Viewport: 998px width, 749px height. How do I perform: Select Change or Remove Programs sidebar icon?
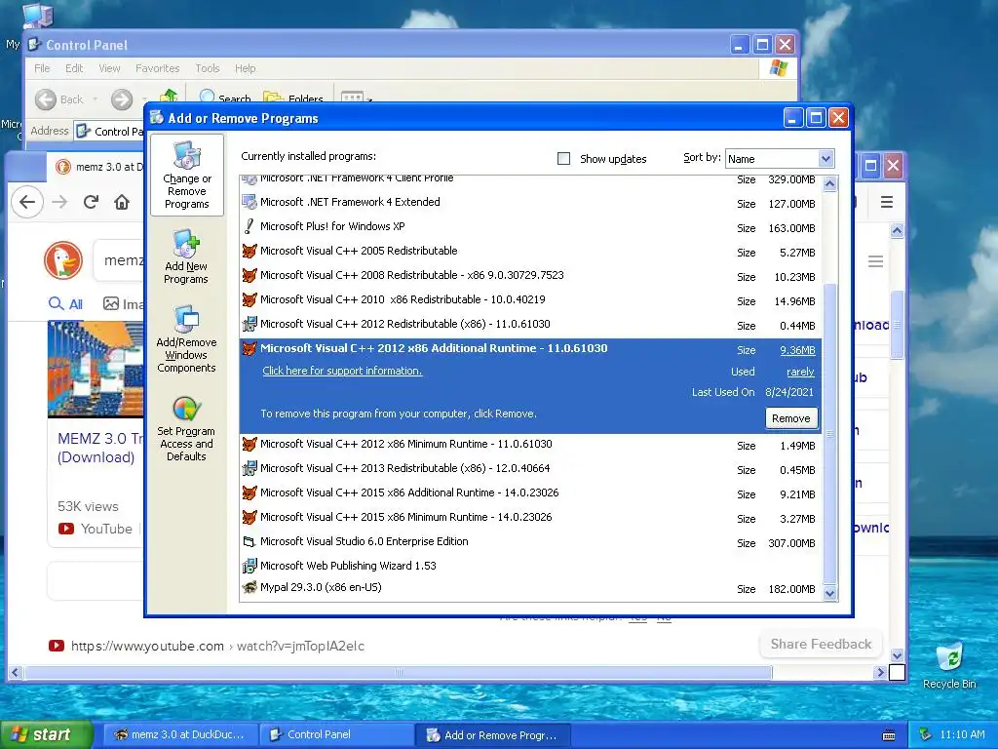[186, 176]
